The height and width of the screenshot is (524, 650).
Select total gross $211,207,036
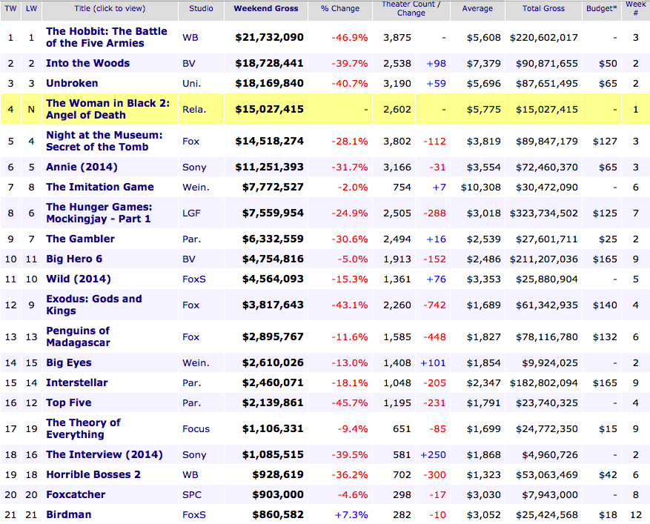pyautogui.click(x=544, y=259)
